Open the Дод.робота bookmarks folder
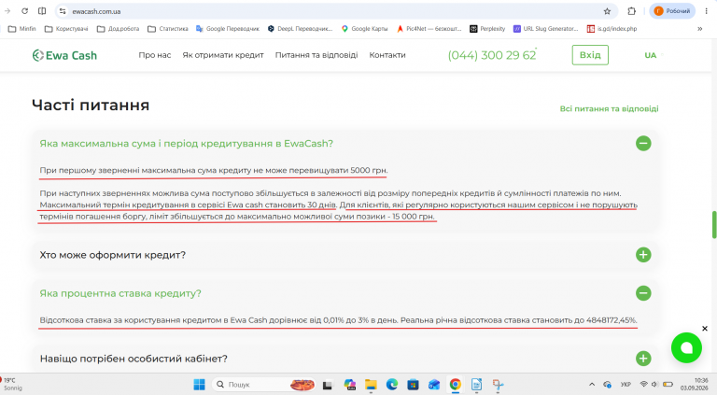This screenshot has width=717, height=395. click(x=118, y=28)
